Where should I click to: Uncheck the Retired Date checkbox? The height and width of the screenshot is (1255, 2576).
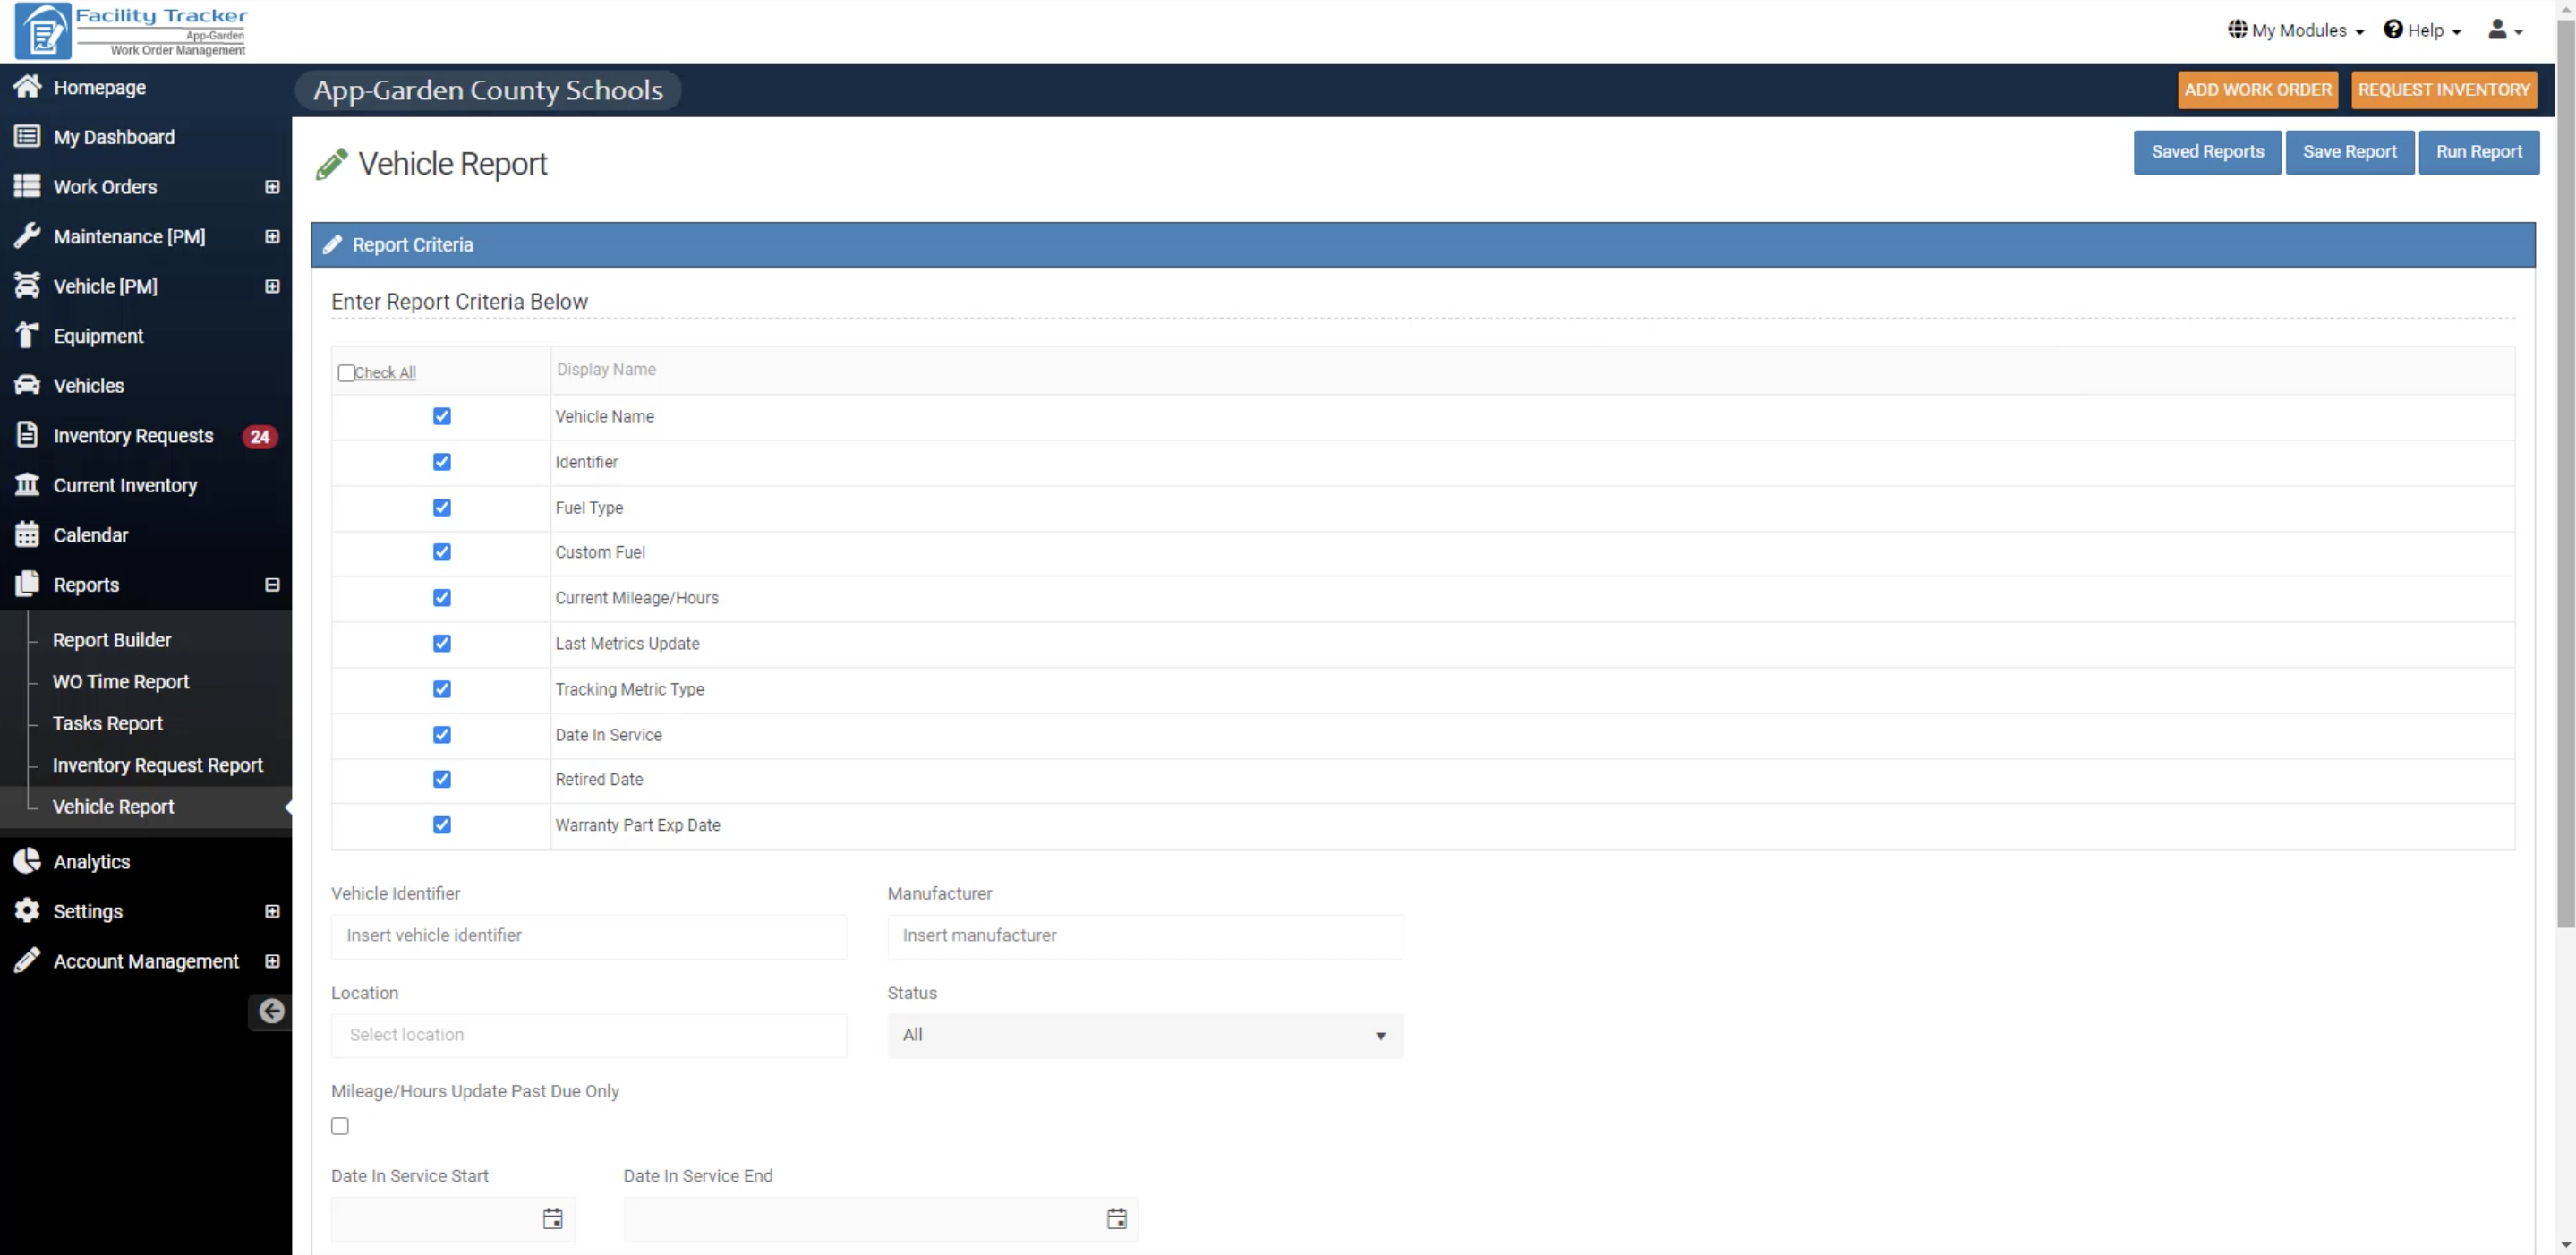(x=442, y=779)
